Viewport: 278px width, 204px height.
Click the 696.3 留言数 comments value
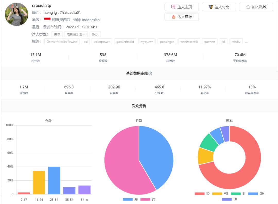69,87
